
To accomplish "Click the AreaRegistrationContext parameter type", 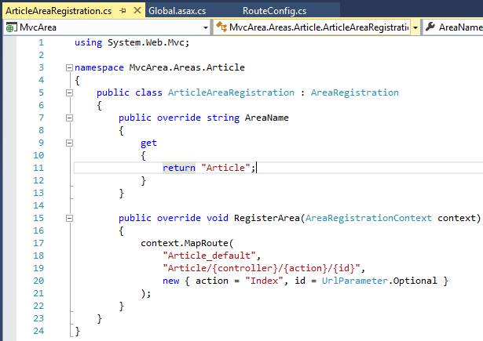I will click(368, 218).
